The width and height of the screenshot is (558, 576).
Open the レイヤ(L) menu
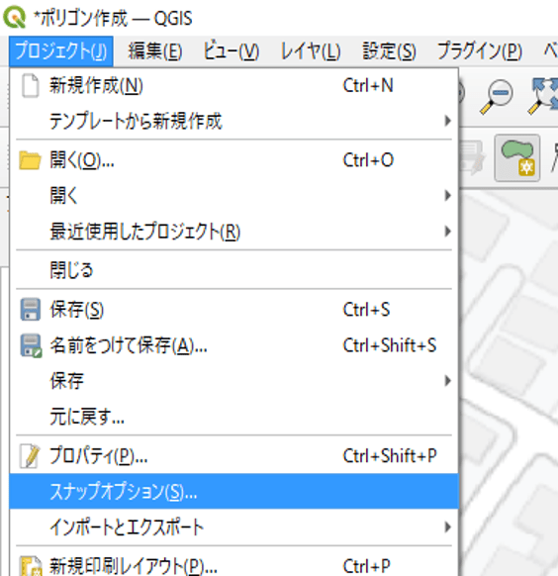coord(311,50)
